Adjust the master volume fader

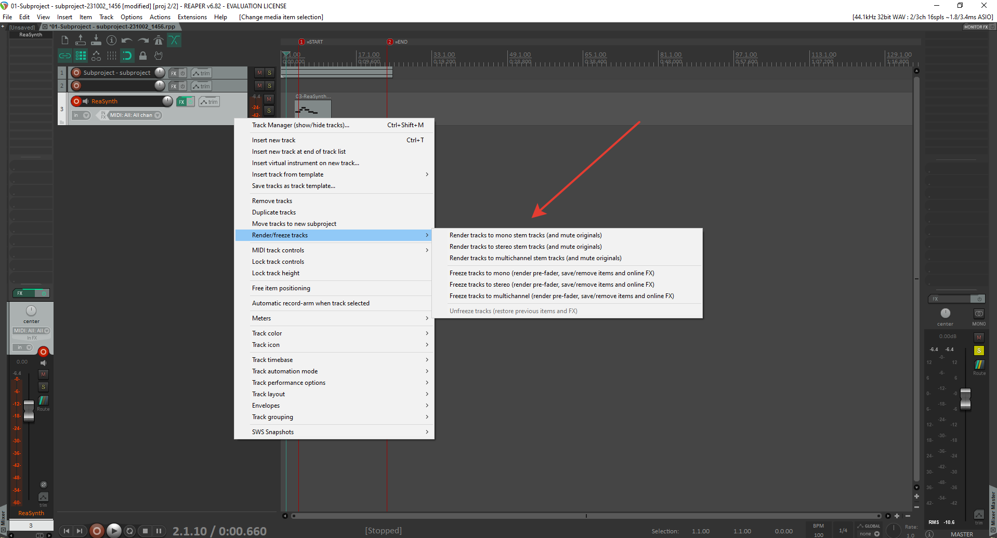pyautogui.click(x=965, y=398)
